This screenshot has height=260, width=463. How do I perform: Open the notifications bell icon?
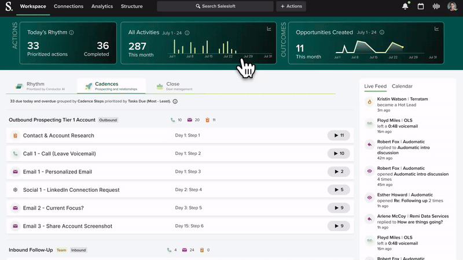[405, 6]
